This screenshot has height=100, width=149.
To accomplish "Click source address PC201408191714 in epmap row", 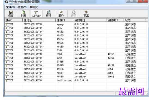I will click(33, 24).
